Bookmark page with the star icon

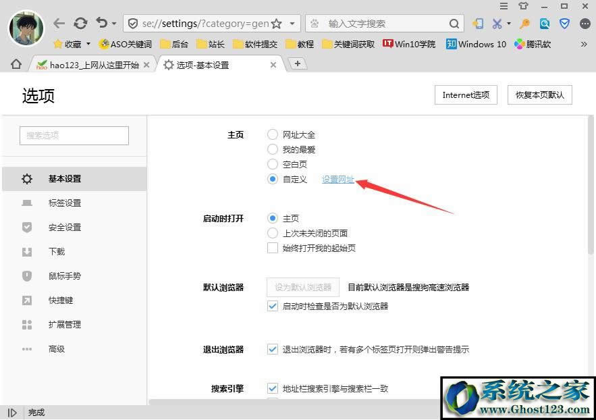[276, 24]
